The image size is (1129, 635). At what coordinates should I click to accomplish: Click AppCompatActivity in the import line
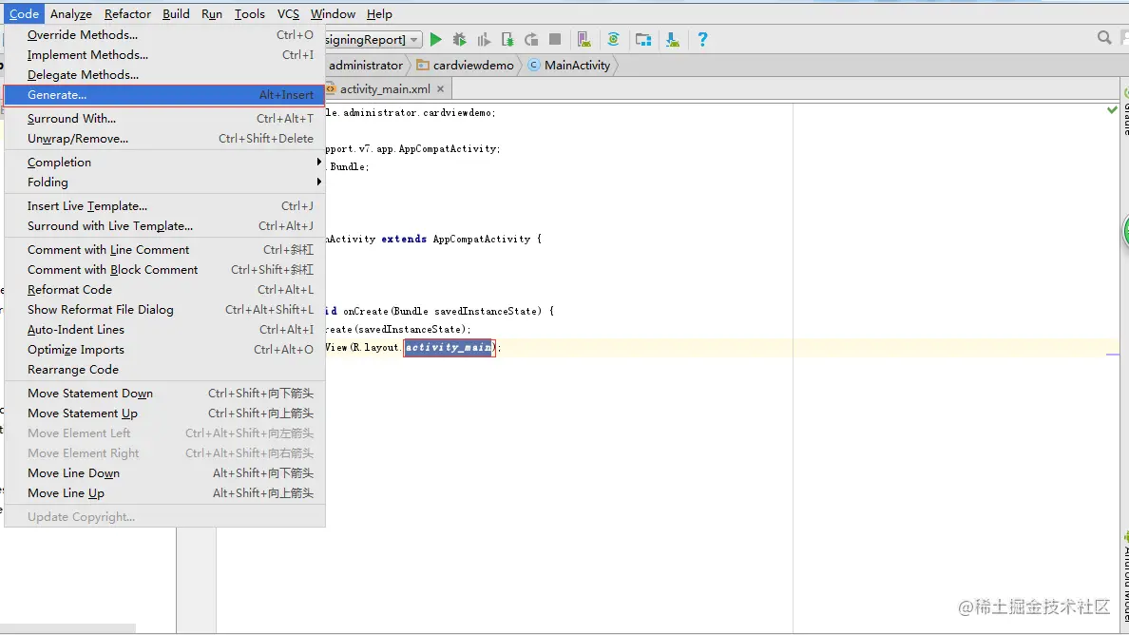coord(447,149)
